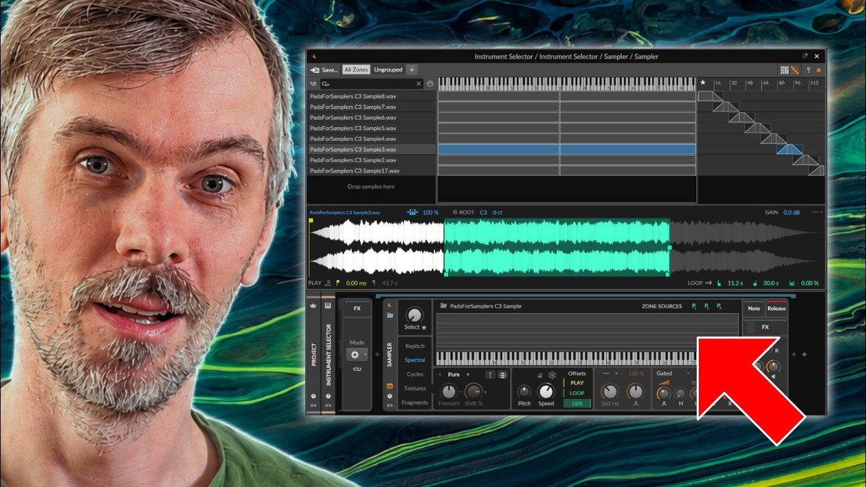866x487 pixels.
Task: Switch to grid zone view icon
Action: pos(785,70)
